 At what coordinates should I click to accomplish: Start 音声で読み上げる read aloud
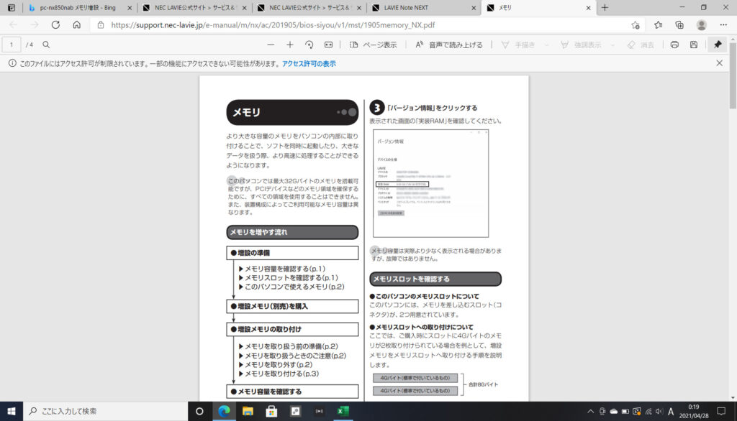click(x=449, y=45)
